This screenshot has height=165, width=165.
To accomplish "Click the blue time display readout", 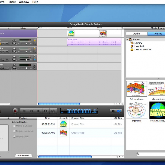I will pyautogui.click(x=79, y=111).
